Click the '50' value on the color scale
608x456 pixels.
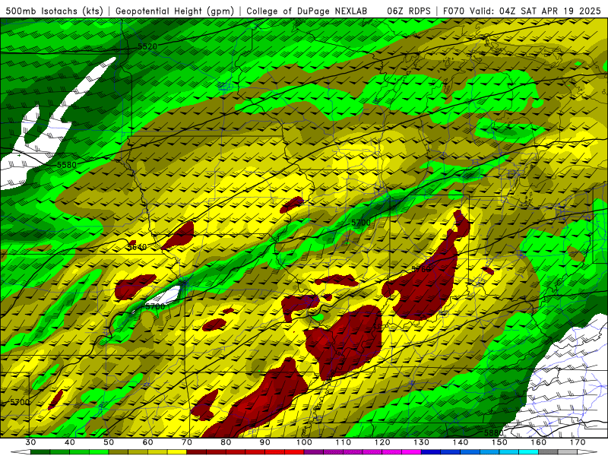pos(109,442)
